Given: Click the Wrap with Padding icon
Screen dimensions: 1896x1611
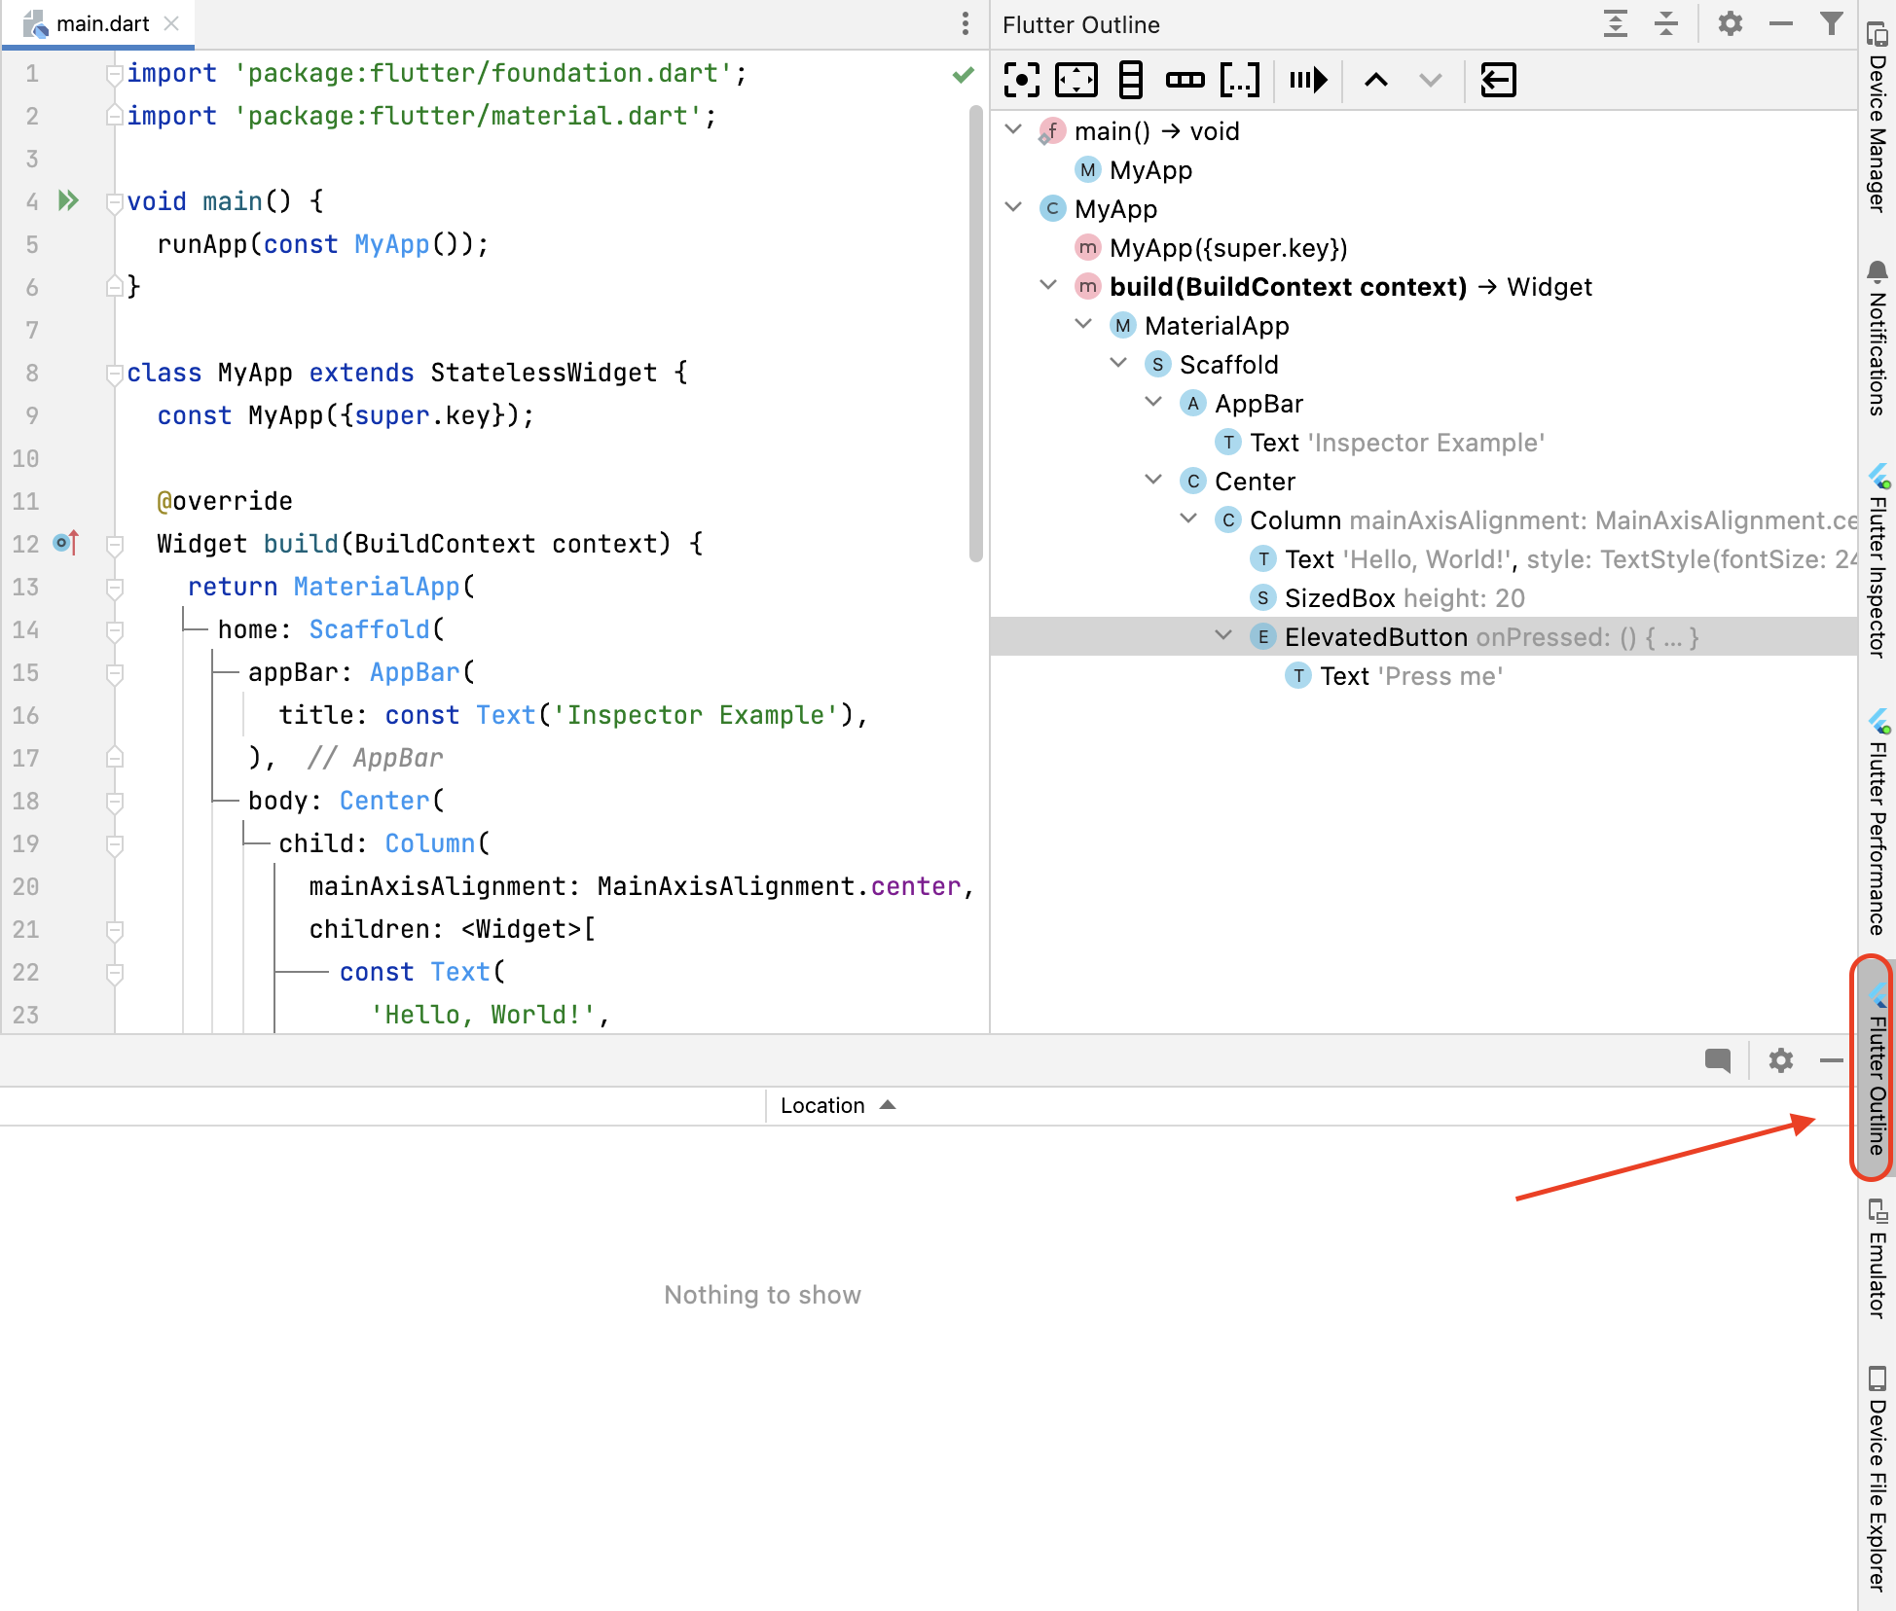Looking at the screenshot, I should tap(1076, 80).
